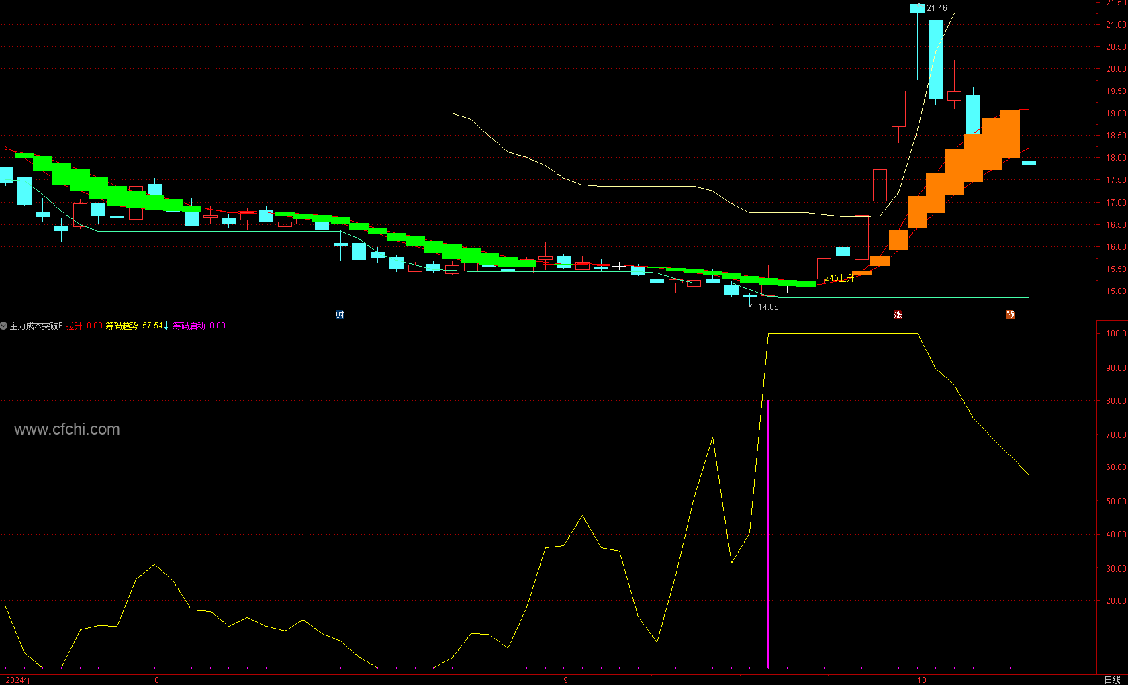Viewport: 1128px width, 685px height.
Task: Click the 2024年 date axis label
Action: coord(19,680)
